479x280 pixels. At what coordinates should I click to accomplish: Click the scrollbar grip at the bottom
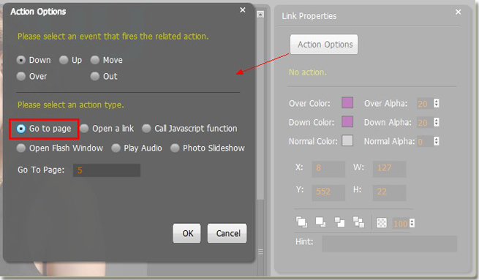[x=260, y=251]
